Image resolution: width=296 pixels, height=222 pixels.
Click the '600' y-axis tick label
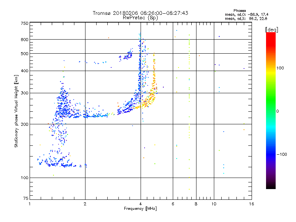click(x=25, y=40)
